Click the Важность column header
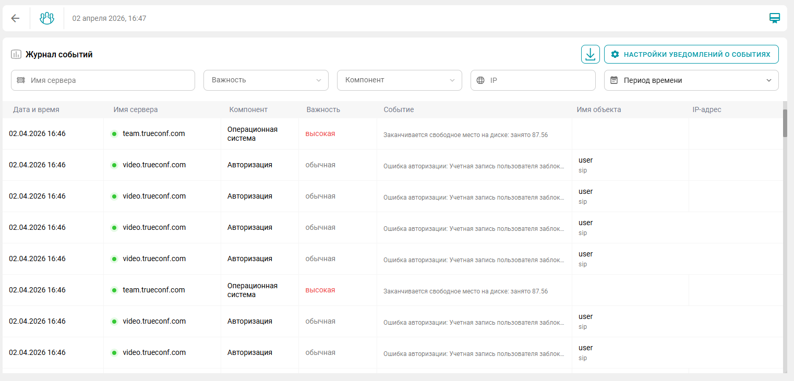This screenshot has width=794, height=381. [x=323, y=109]
